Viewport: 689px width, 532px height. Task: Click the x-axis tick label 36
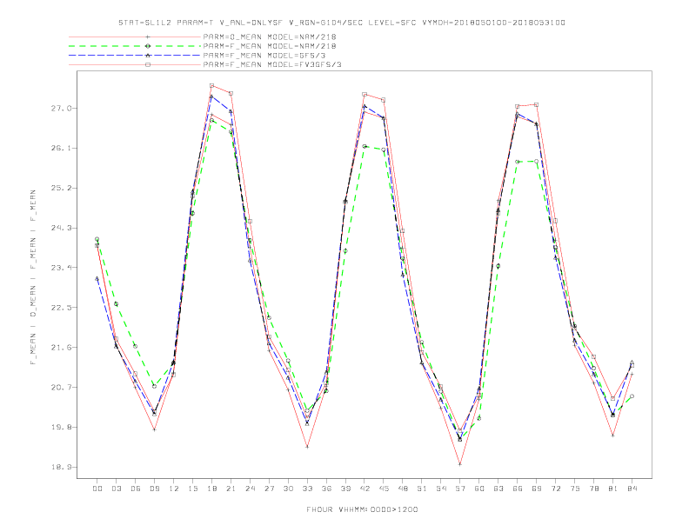click(326, 489)
